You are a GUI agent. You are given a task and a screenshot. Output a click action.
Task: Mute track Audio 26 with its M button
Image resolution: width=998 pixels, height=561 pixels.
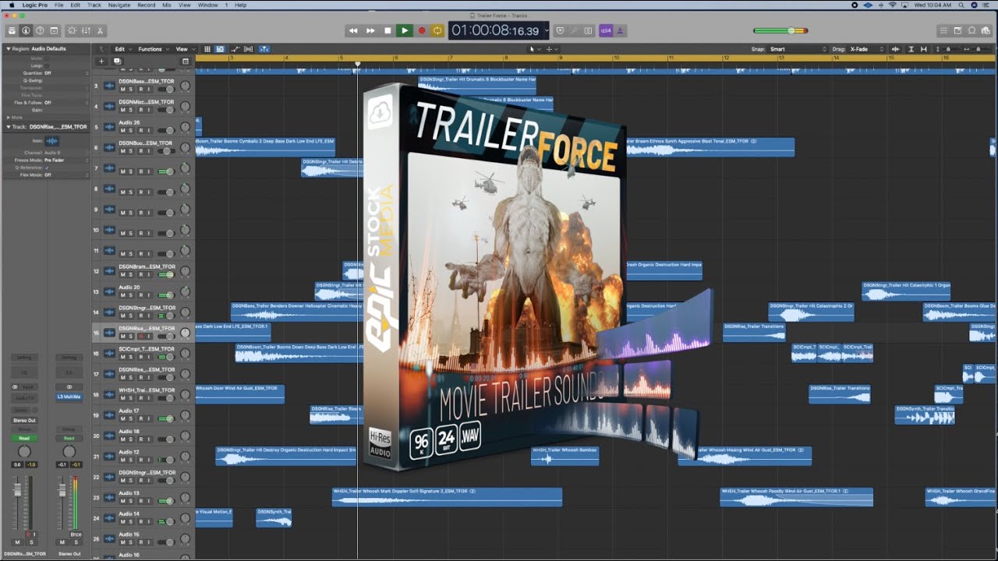coord(123,130)
